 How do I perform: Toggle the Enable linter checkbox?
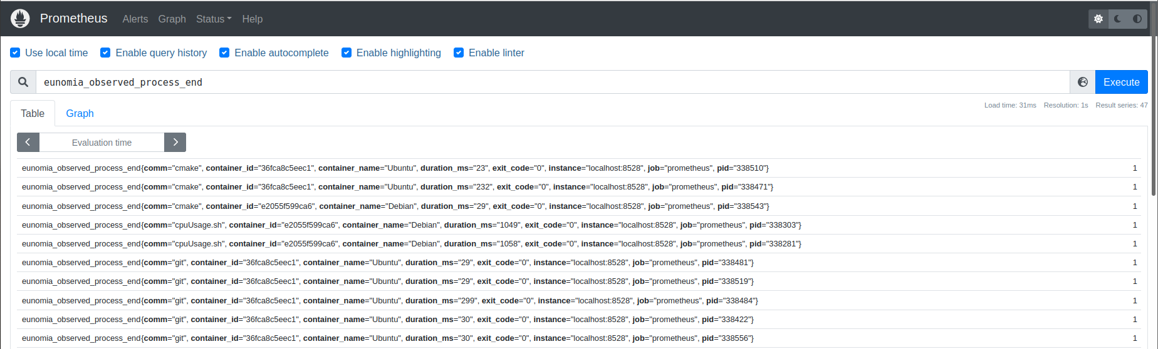click(x=459, y=53)
